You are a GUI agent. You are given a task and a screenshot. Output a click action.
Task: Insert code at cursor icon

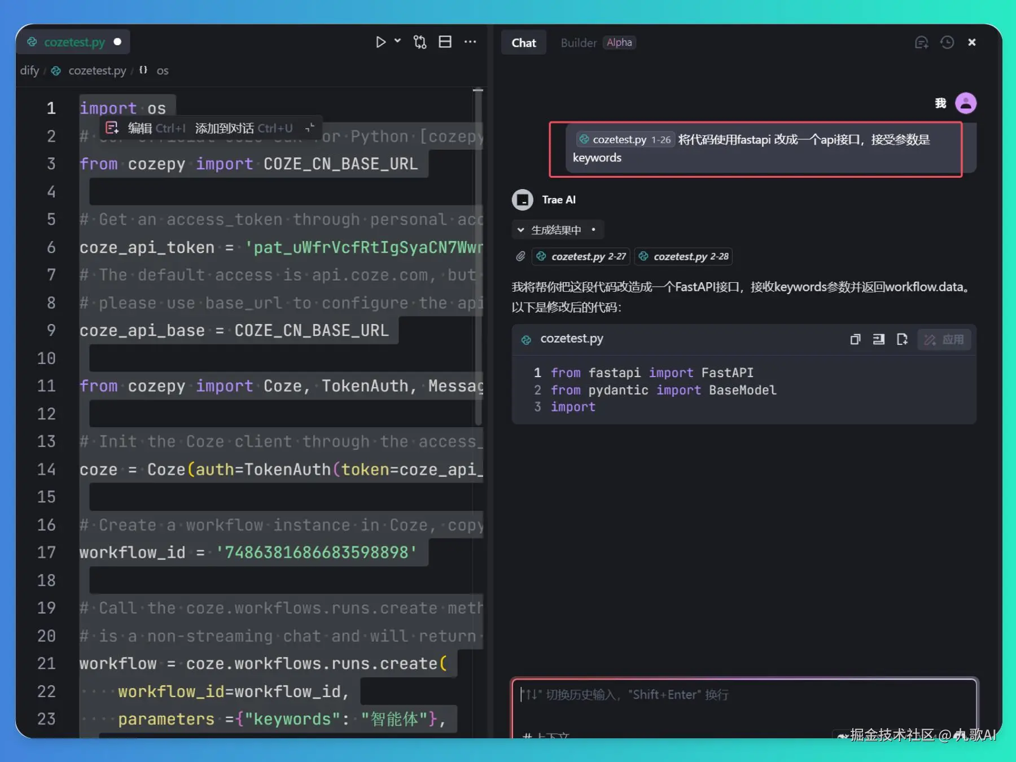click(878, 339)
